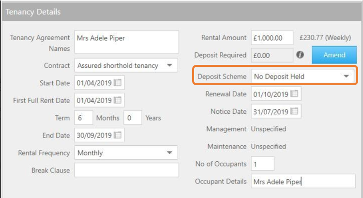The height and width of the screenshot is (198, 363).
Task: Click the Break Clause text field
Action: tap(126, 170)
